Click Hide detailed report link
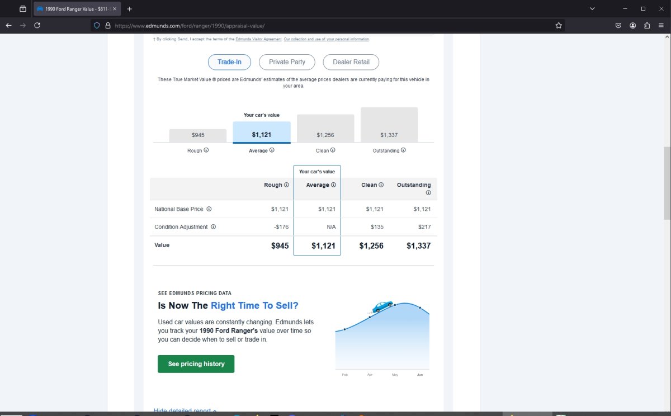The image size is (671, 416). (x=185, y=412)
